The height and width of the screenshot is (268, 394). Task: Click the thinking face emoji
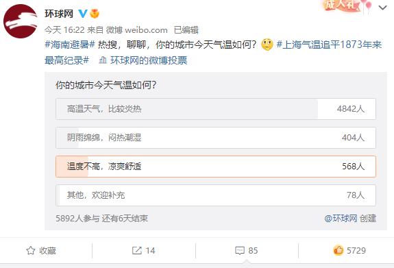(267, 45)
